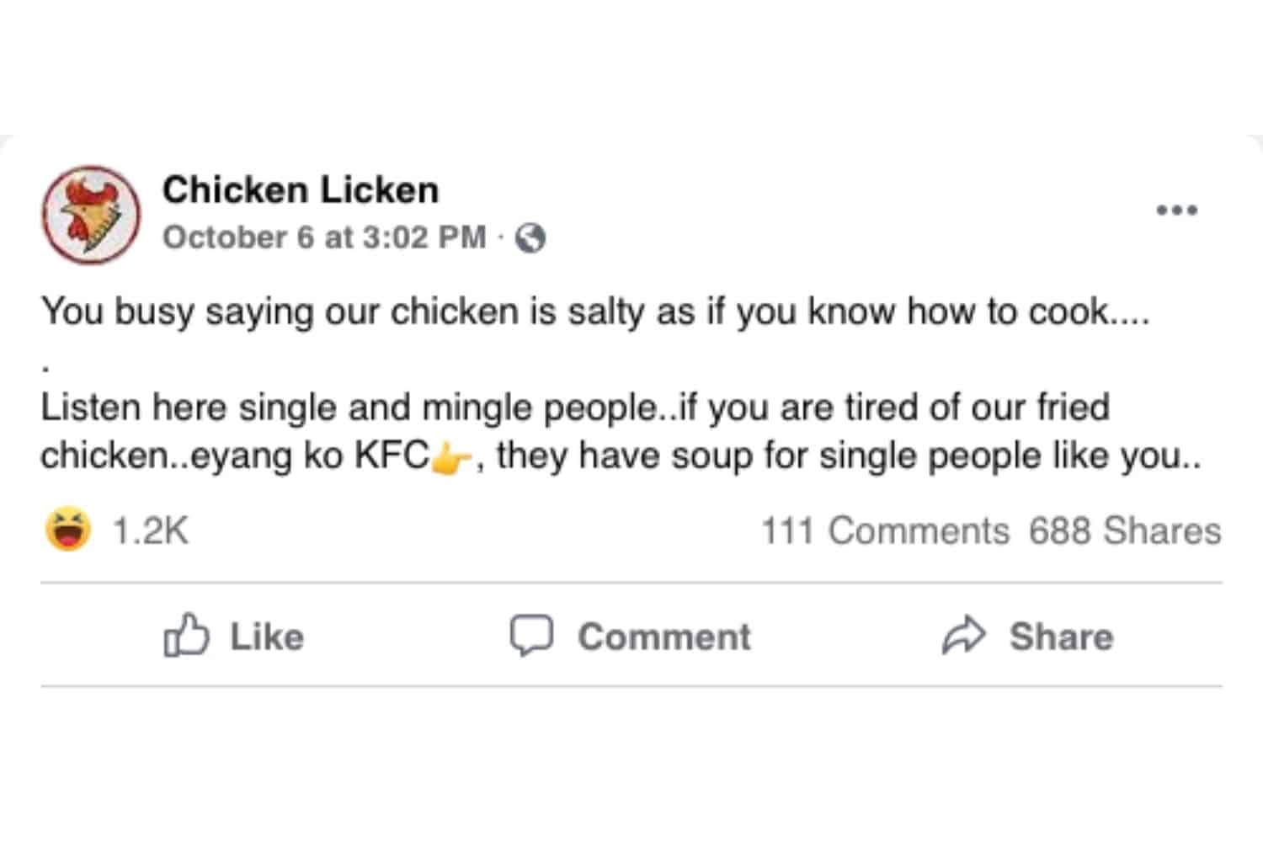View the 1.2K reactions count
The height and width of the screenshot is (842, 1263).
coord(151,531)
